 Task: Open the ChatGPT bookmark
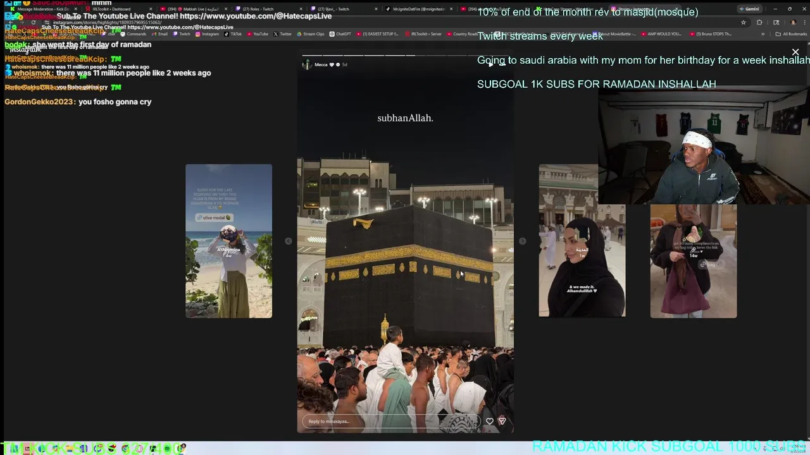(x=340, y=34)
